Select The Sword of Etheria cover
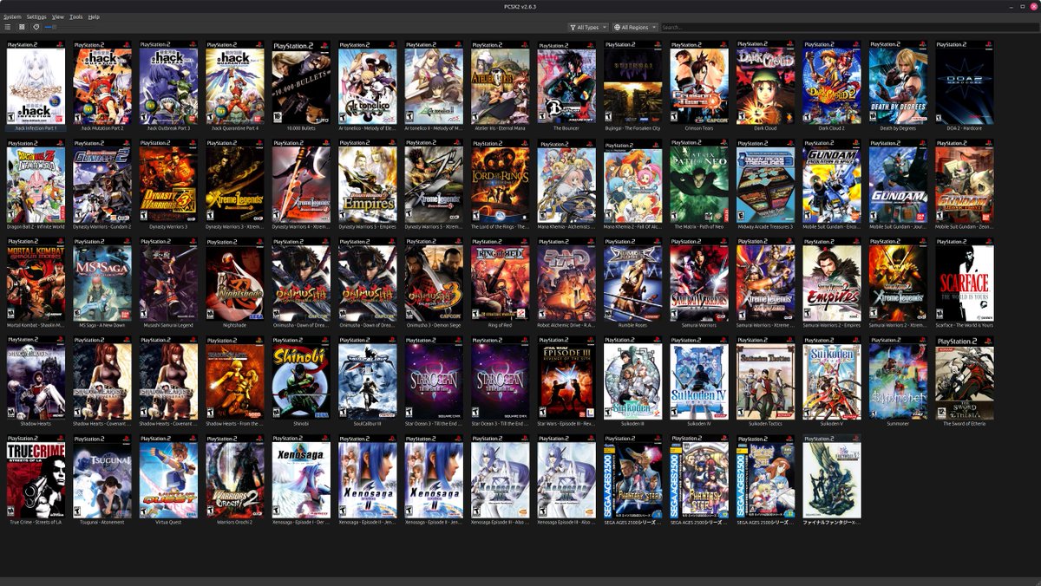 click(965, 379)
